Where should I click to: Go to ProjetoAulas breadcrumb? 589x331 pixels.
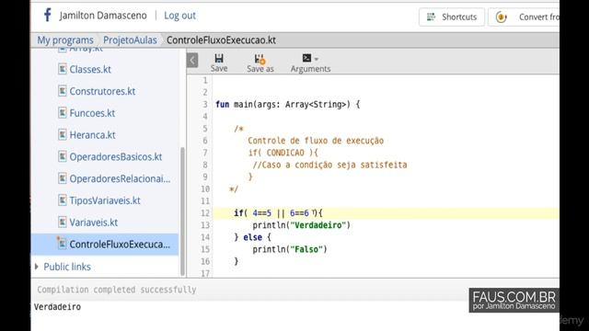[x=130, y=40]
